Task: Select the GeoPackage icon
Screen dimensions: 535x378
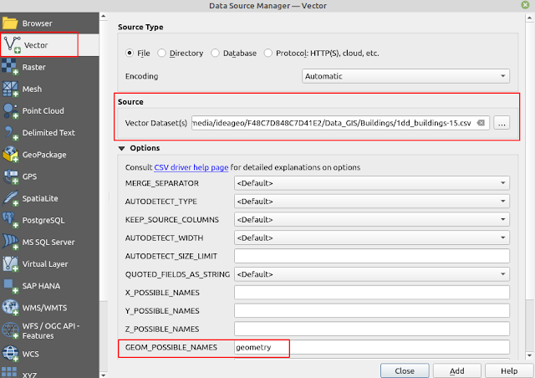Action: (x=10, y=155)
